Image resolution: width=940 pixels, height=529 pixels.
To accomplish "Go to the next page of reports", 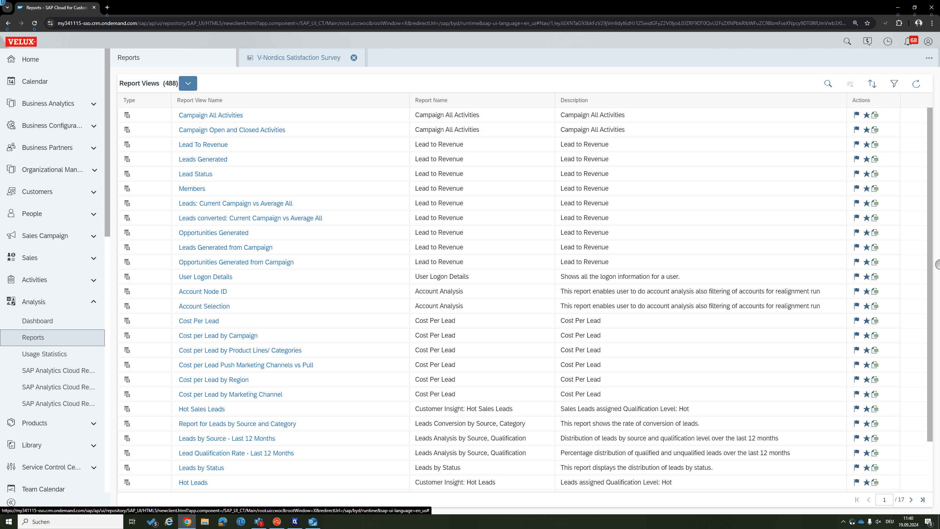I will point(911,500).
